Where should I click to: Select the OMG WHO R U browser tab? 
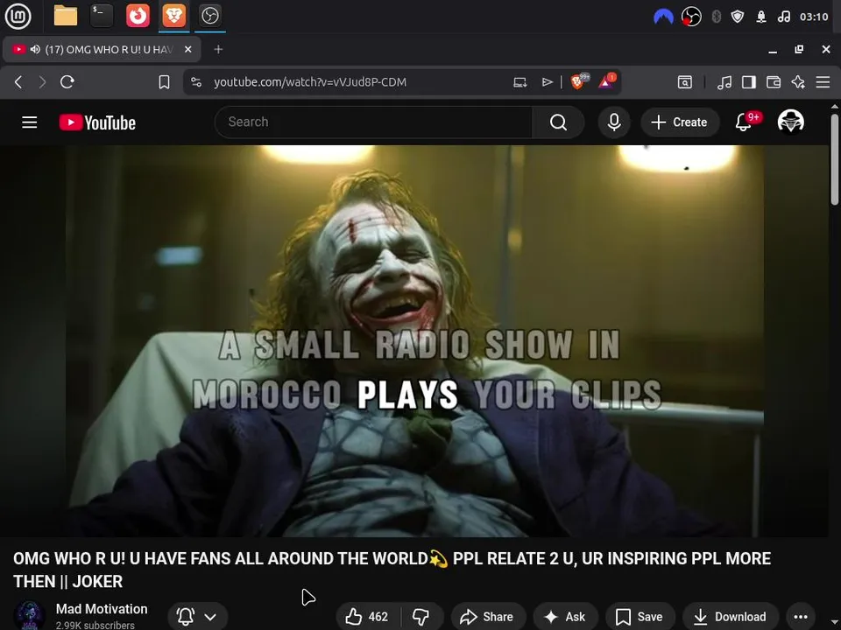(x=102, y=49)
